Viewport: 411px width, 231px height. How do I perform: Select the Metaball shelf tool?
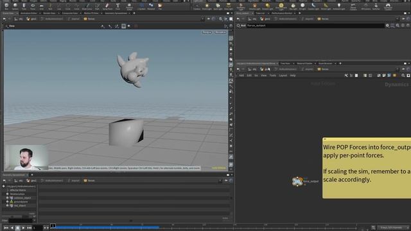point(151,6)
